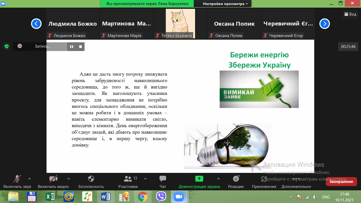Expand screen share options arrow

point(218,178)
